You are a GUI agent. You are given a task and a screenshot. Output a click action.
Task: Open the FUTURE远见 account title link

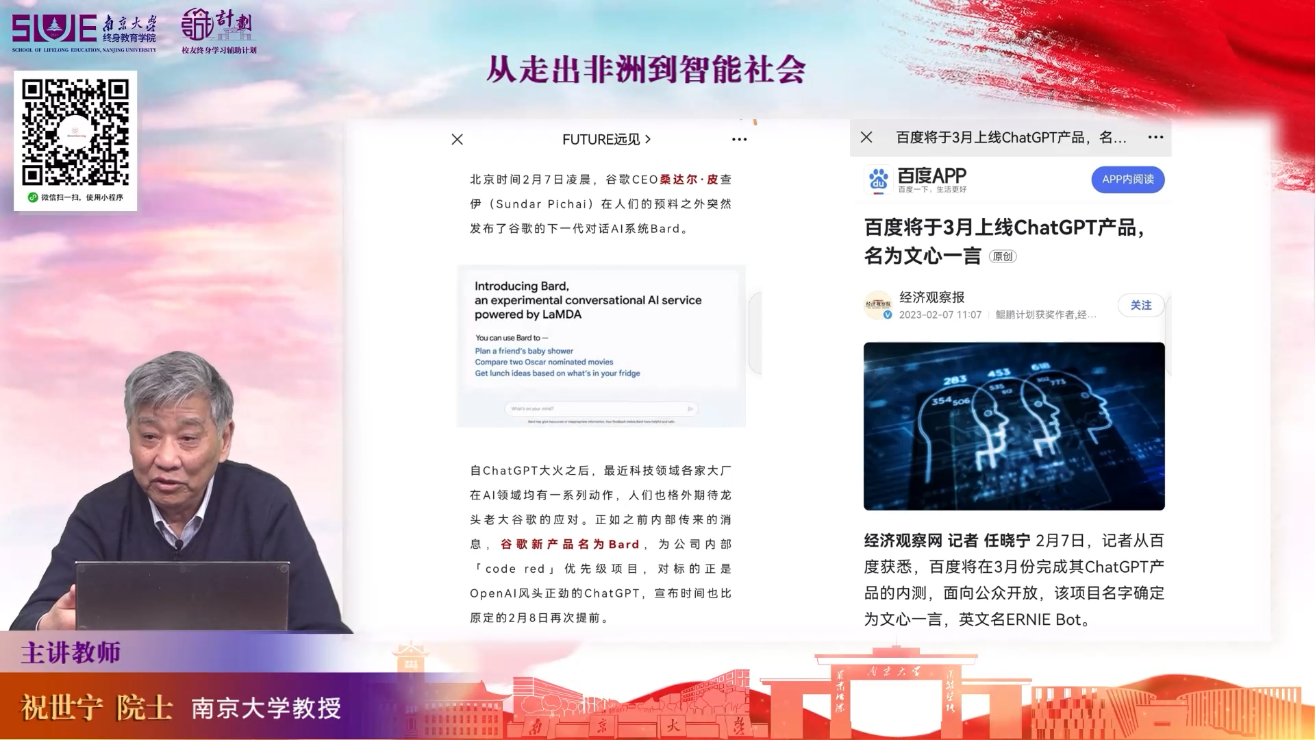click(x=606, y=139)
